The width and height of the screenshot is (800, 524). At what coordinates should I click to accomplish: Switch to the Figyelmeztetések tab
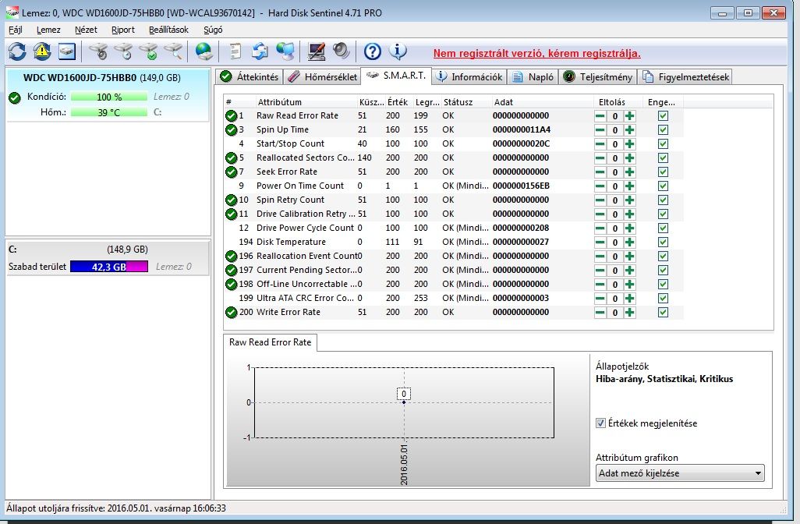[685, 77]
